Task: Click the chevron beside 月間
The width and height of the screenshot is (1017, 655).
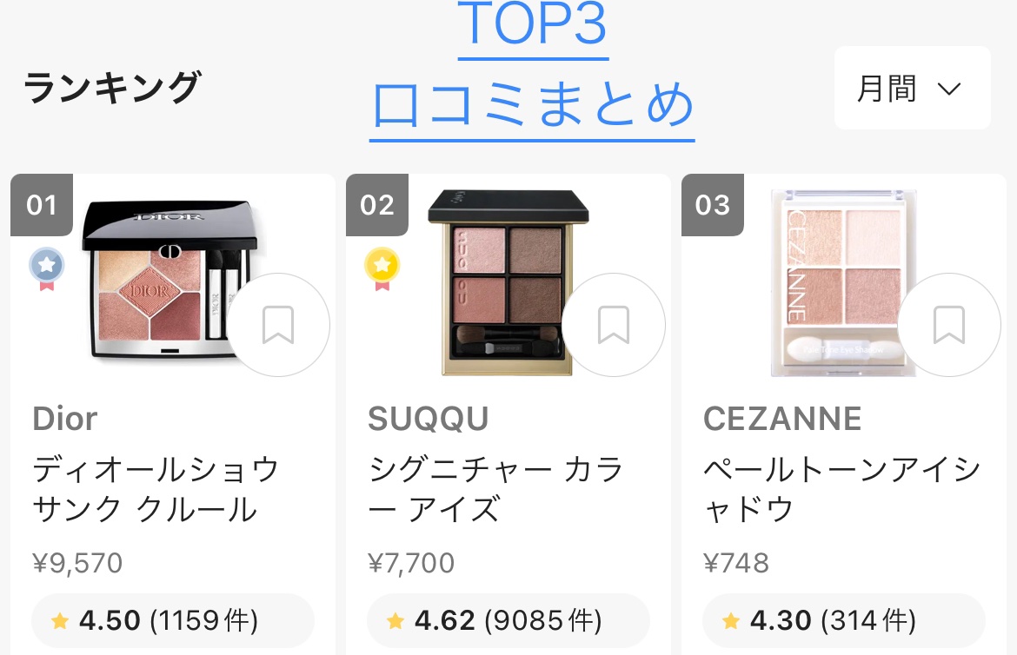Action: [x=950, y=87]
